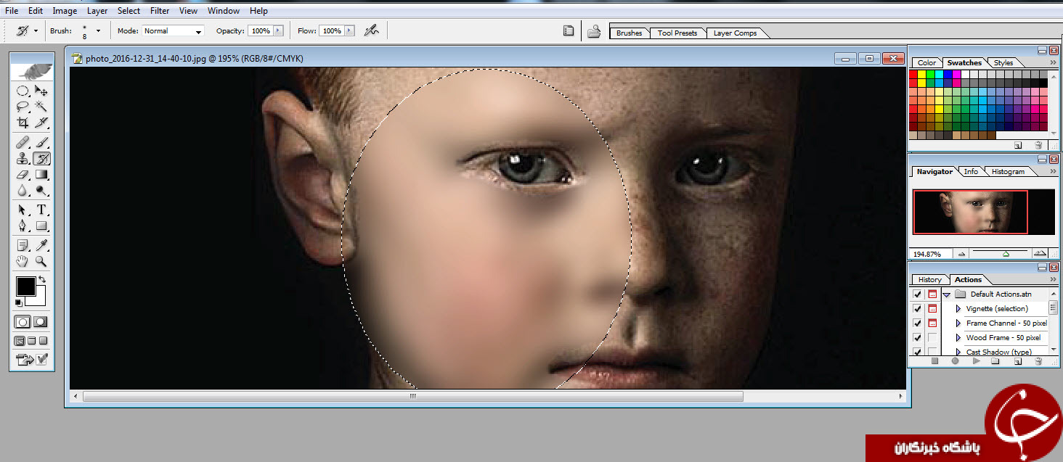Screen dimensions: 1063x462
Task: Open the Image menu
Action: point(65,11)
